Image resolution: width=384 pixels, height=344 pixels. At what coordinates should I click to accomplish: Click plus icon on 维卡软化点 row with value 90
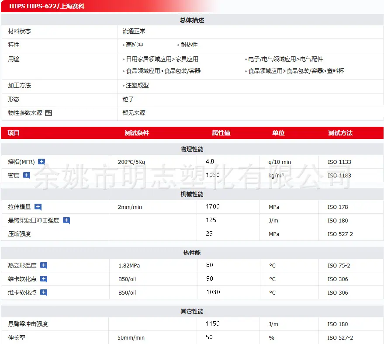pos(44,279)
